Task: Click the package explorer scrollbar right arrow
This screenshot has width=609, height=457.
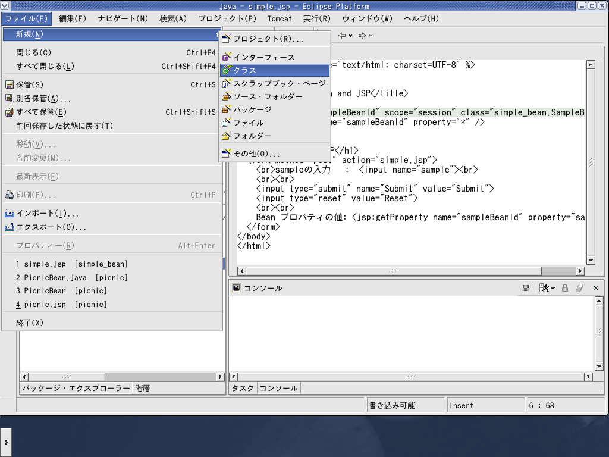Action: [220, 377]
